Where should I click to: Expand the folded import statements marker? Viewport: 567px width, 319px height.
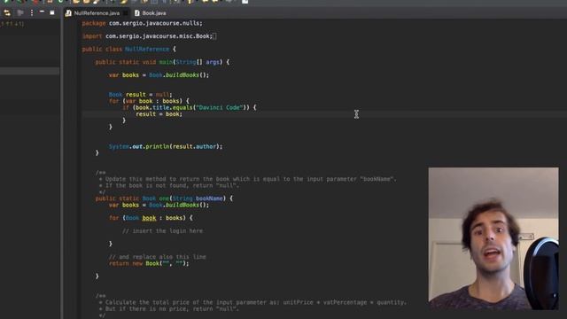point(214,36)
